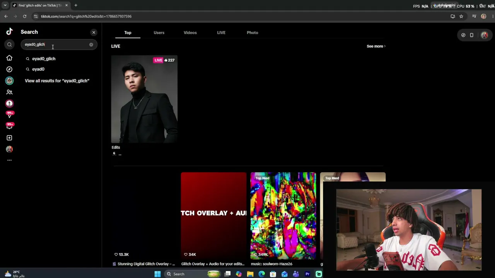The height and width of the screenshot is (278, 495).
Task: Open a new browser tab with plus
Action: click(76, 5)
